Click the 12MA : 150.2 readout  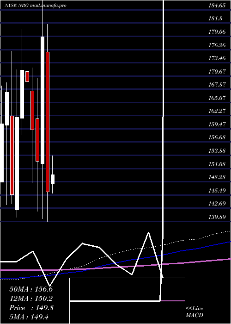coord(31,299)
